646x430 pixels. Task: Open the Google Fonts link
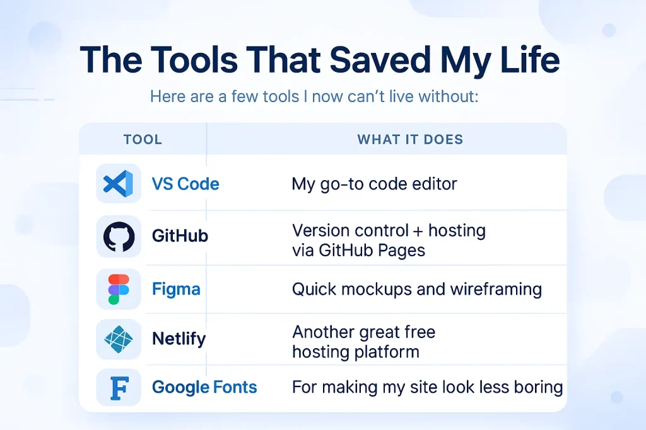point(204,387)
